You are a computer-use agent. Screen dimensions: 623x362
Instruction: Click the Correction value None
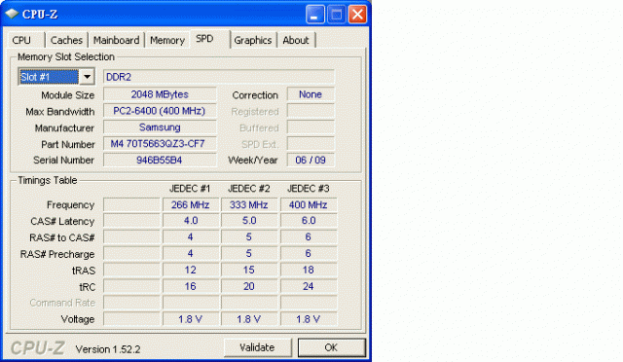click(x=311, y=94)
